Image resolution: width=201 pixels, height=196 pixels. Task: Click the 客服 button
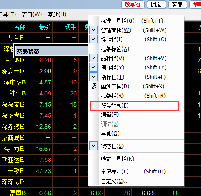[178, 5]
